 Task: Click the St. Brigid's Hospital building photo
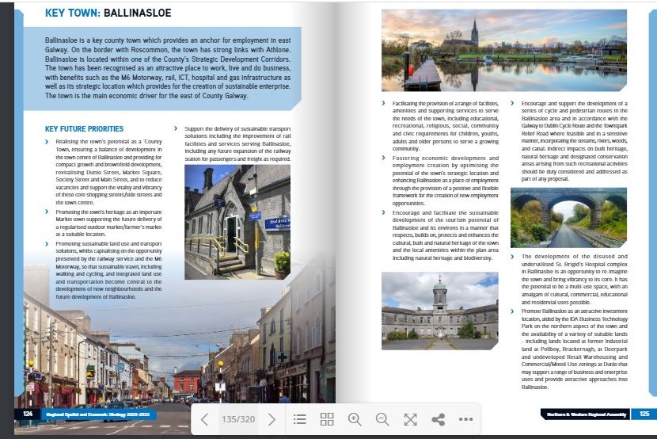tap(439, 311)
